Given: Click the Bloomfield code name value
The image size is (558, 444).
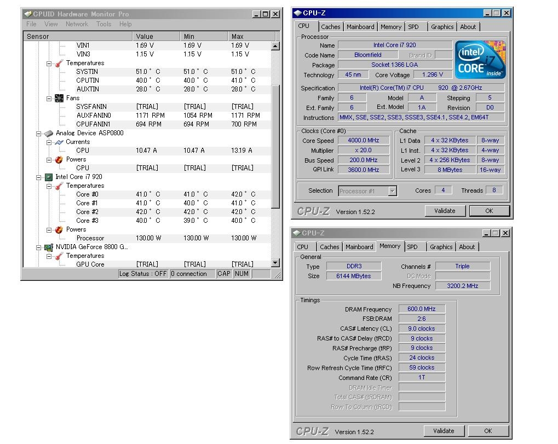Looking at the screenshot, I should coord(368,55).
